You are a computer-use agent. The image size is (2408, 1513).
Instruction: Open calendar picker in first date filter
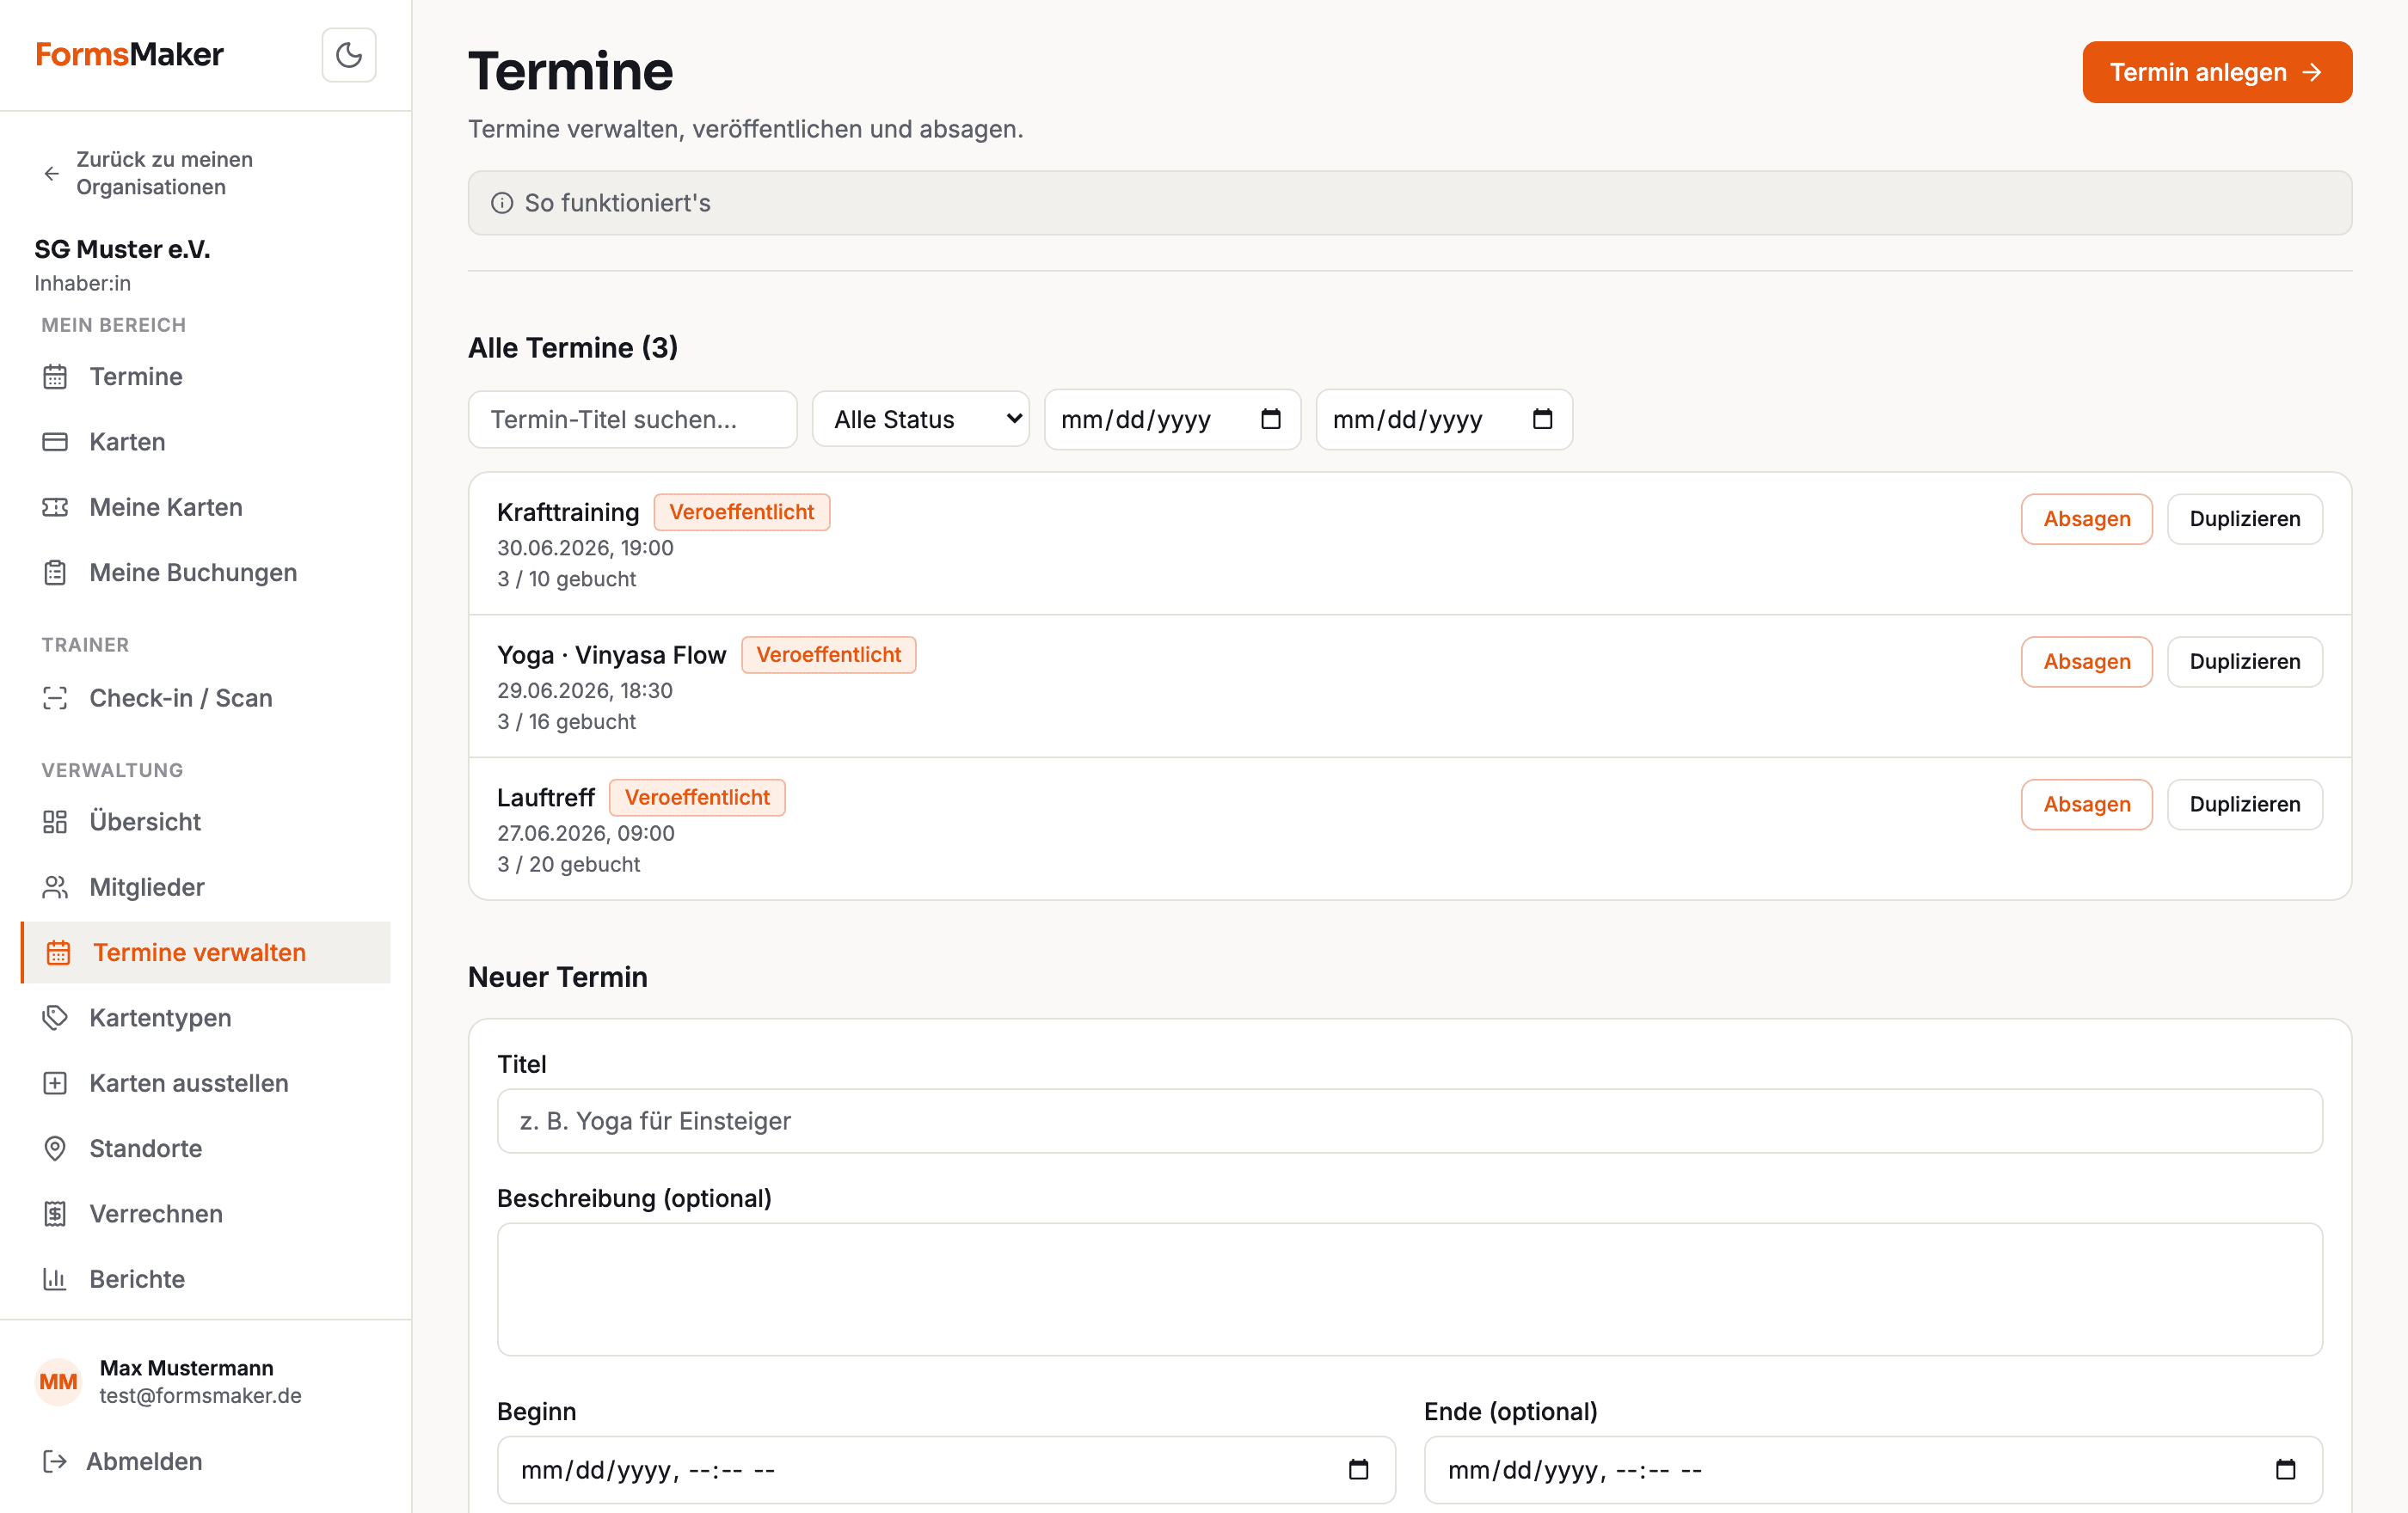click(x=1270, y=420)
